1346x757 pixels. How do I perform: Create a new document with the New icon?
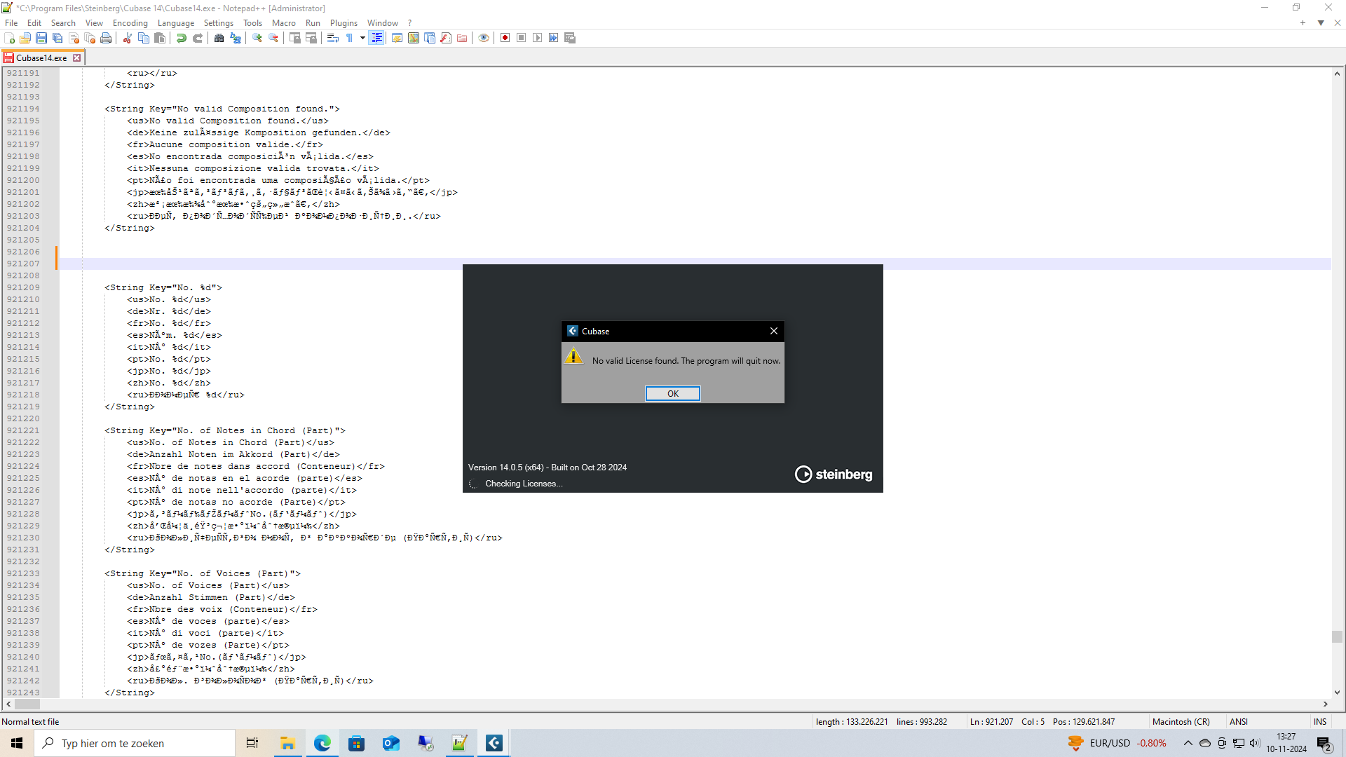[10, 38]
